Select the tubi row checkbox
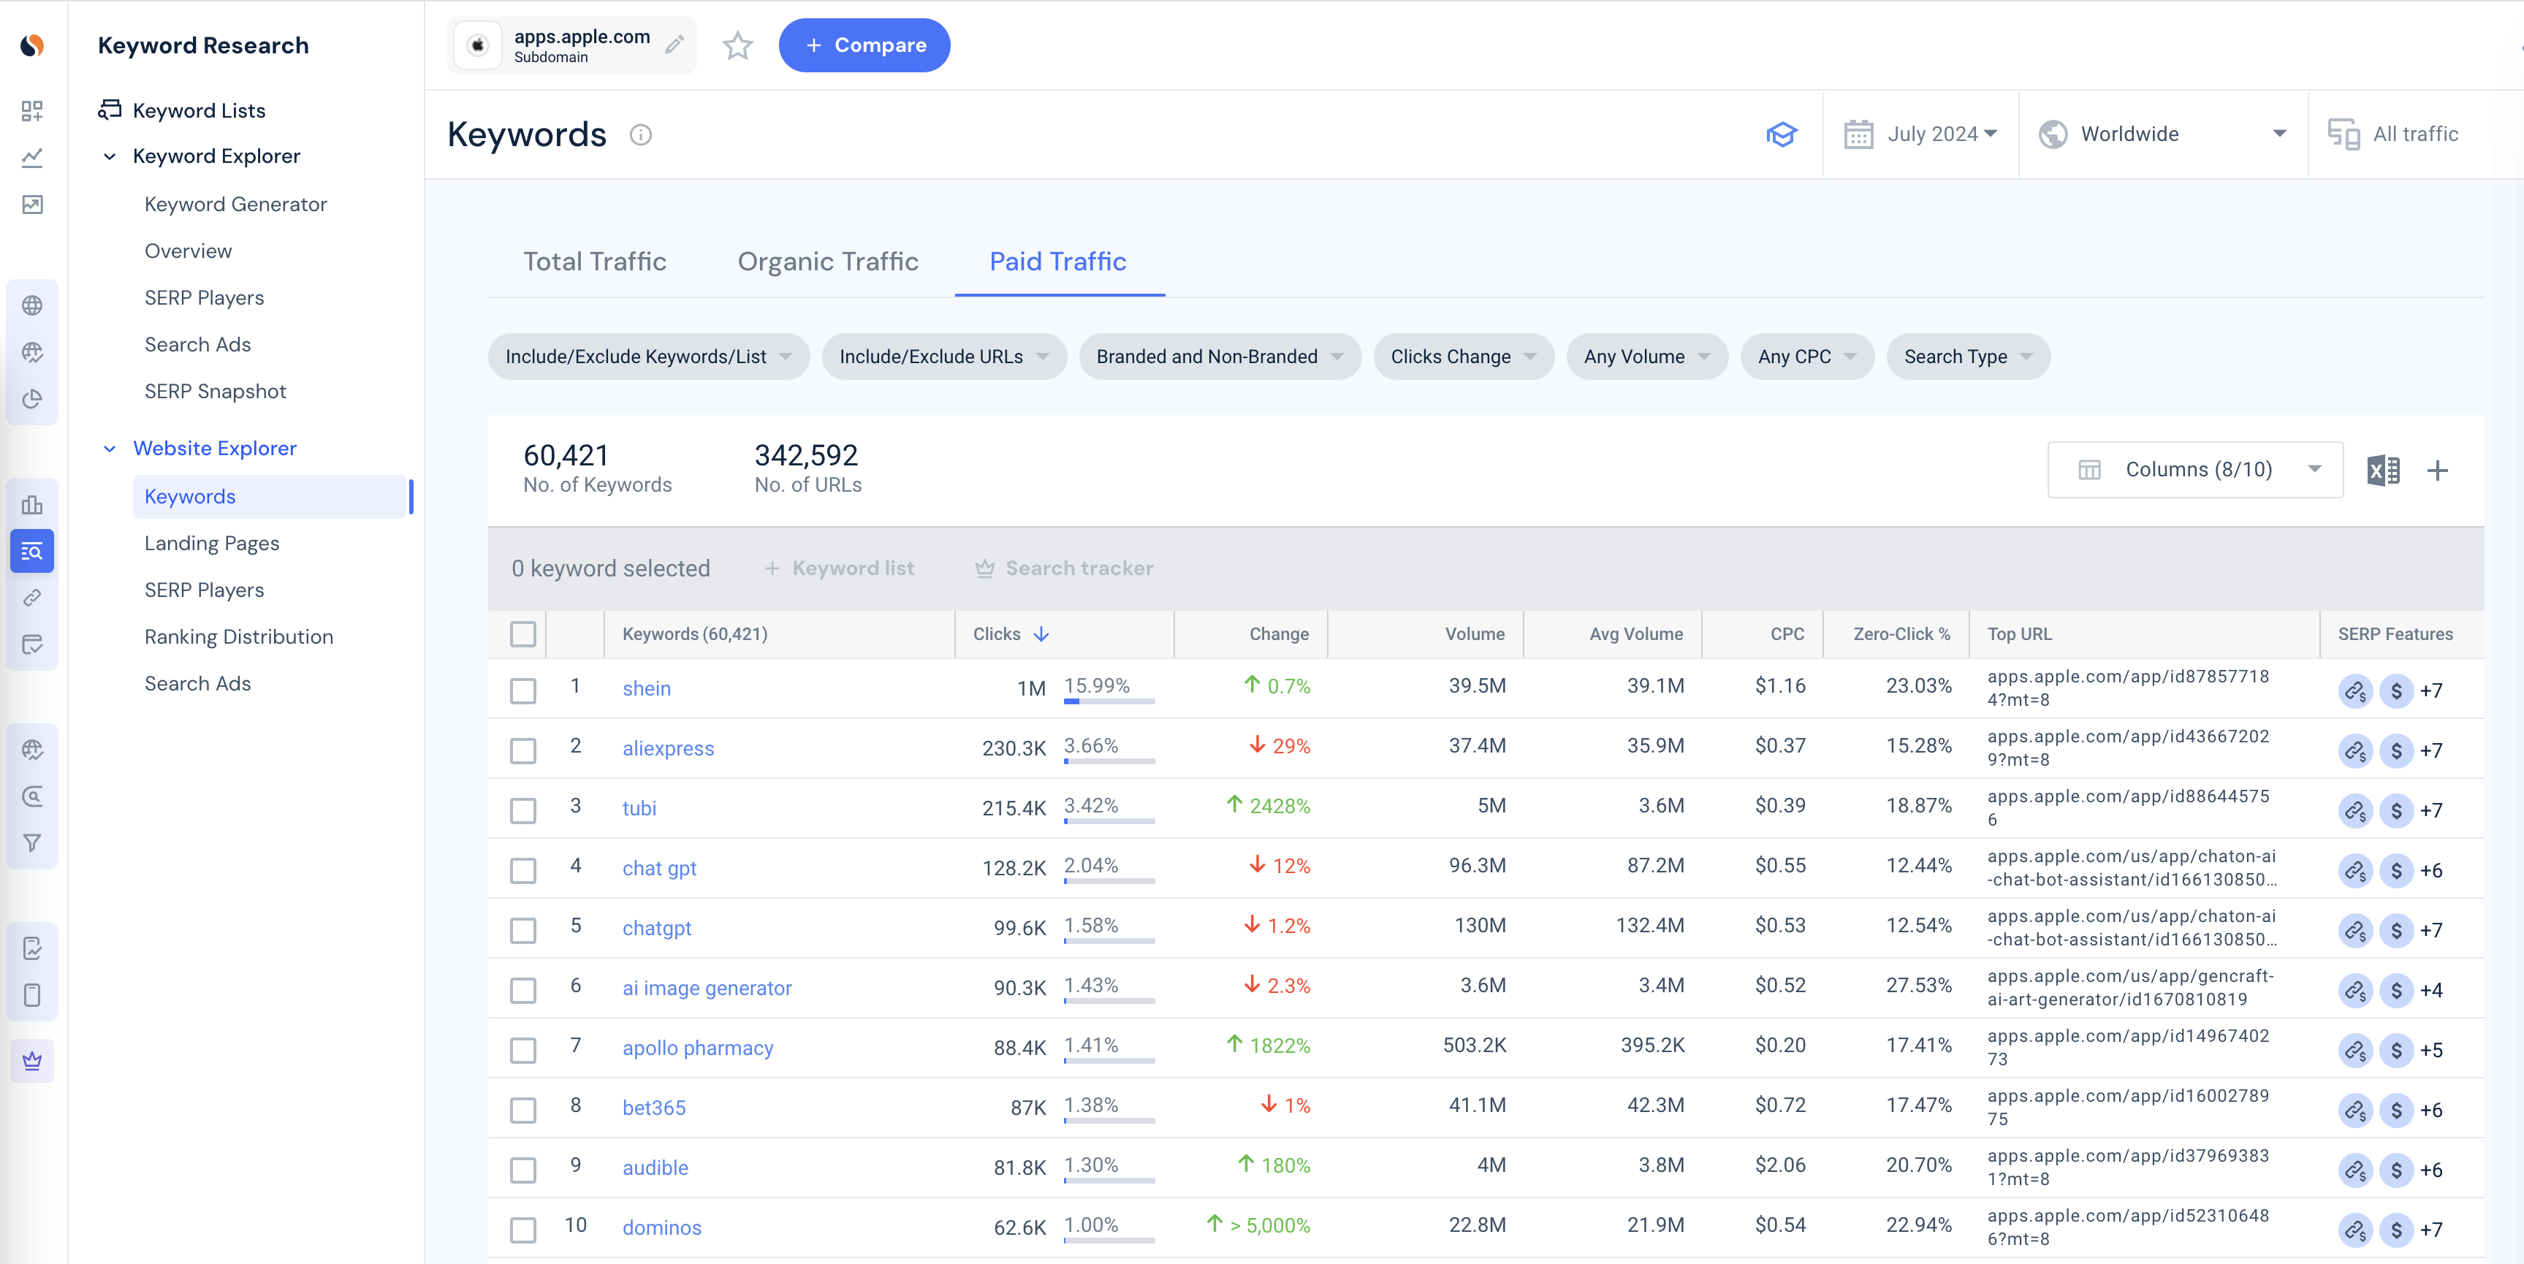2524x1264 pixels. (523, 810)
